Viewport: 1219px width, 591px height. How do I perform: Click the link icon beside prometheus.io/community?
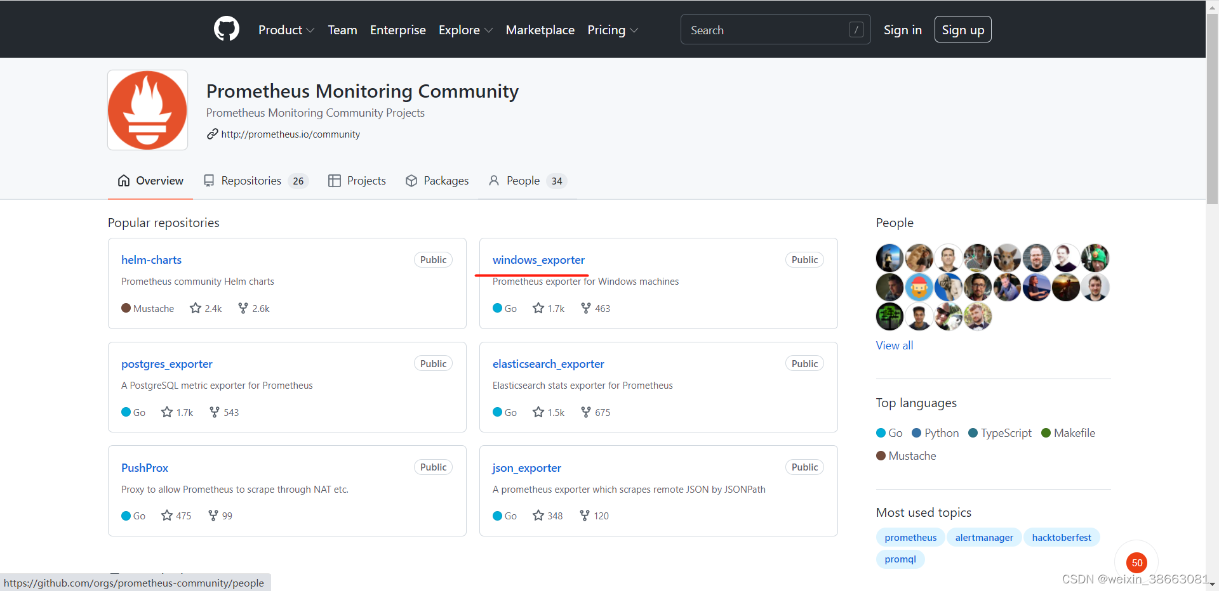tap(213, 134)
